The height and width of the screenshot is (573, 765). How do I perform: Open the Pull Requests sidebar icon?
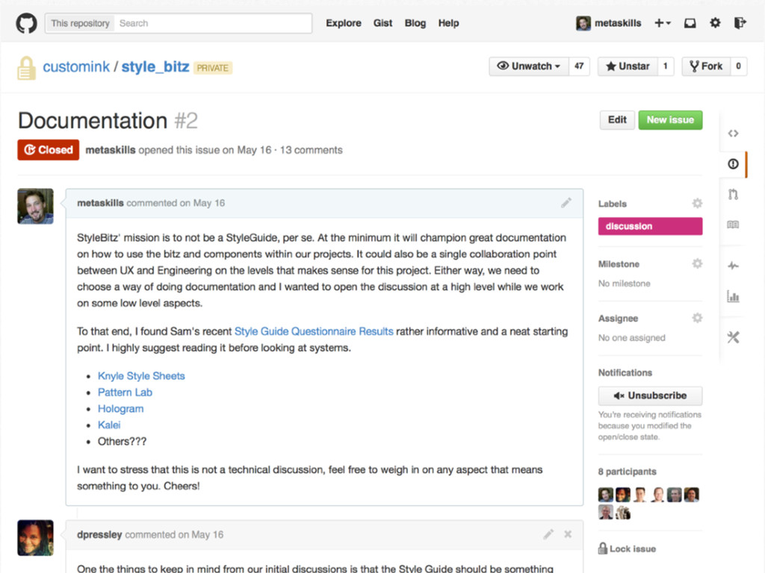(x=733, y=195)
